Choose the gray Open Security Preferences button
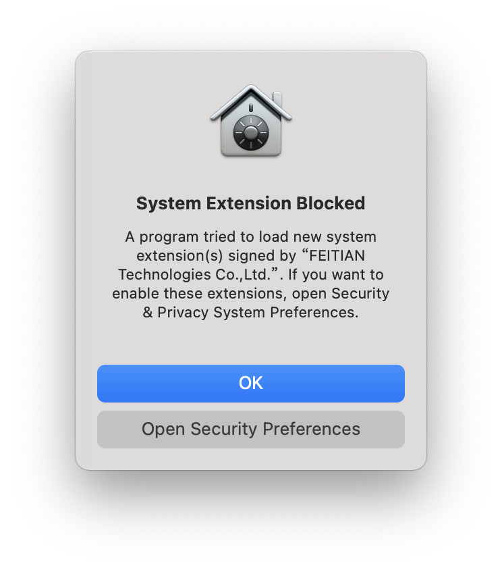This screenshot has height=570, width=502. click(x=251, y=430)
